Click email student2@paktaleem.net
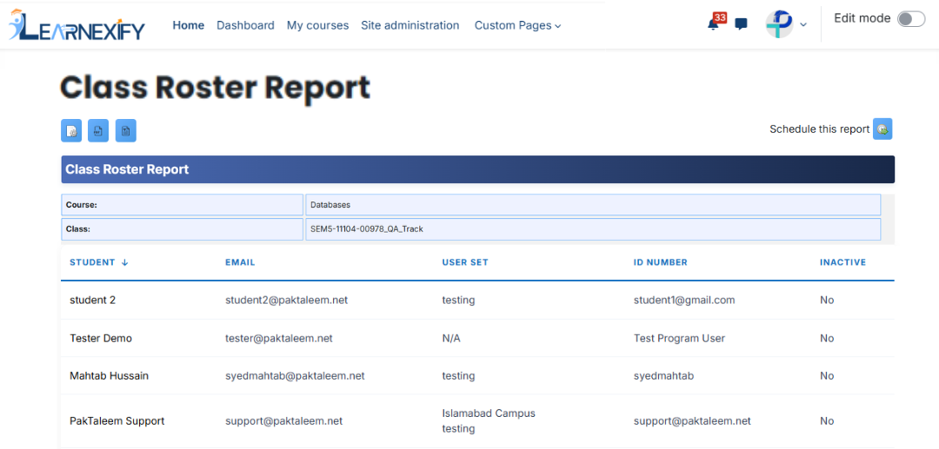Image resolution: width=939 pixels, height=449 pixels. [x=286, y=300]
